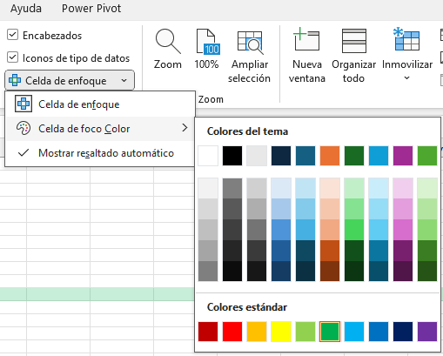Pick the light gray theme color
The width and height of the screenshot is (443, 356).
point(257,156)
